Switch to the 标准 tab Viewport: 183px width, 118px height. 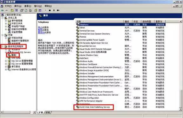[48, 112]
